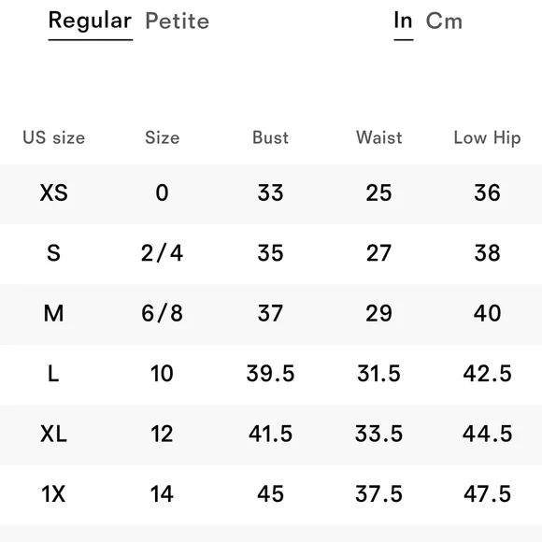The height and width of the screenshot is (542, 542).
Task: Select the S size row label
Action: point(53,253)
